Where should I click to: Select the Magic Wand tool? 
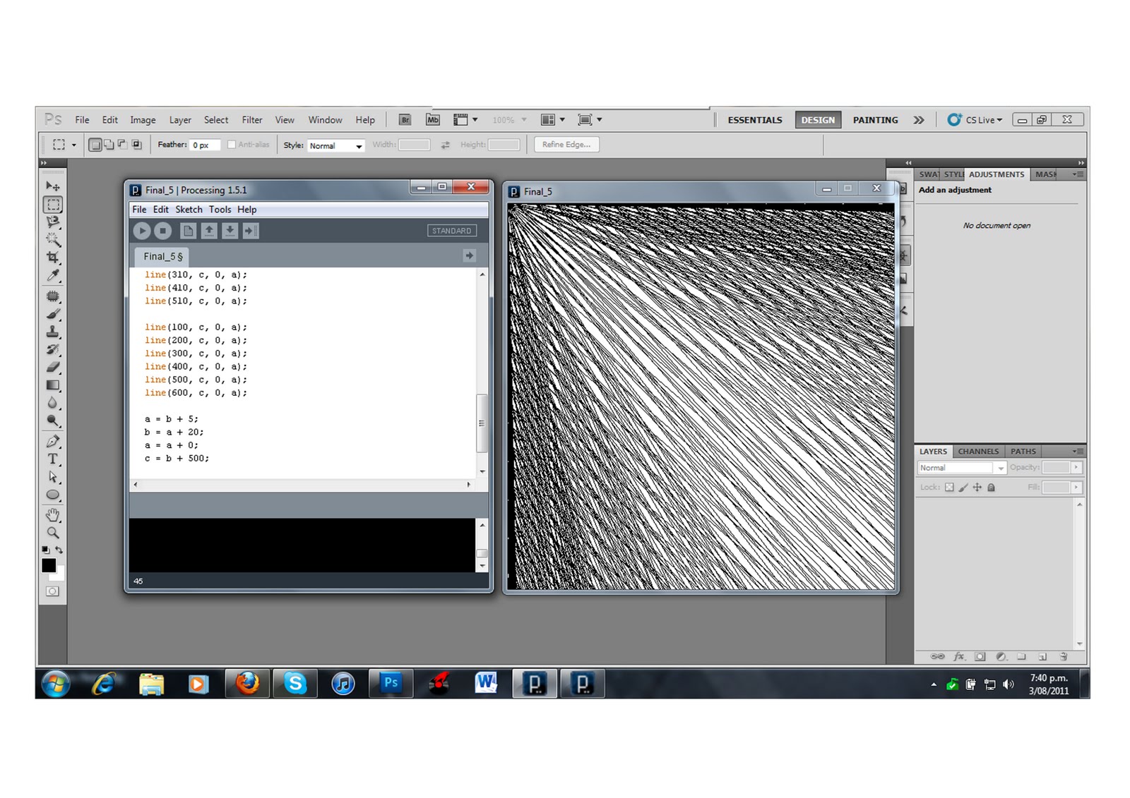(x=53, y=240)
